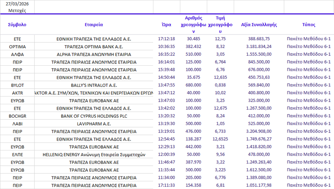
Task: Select the price cell 10,02
Action: coord(220,93)
